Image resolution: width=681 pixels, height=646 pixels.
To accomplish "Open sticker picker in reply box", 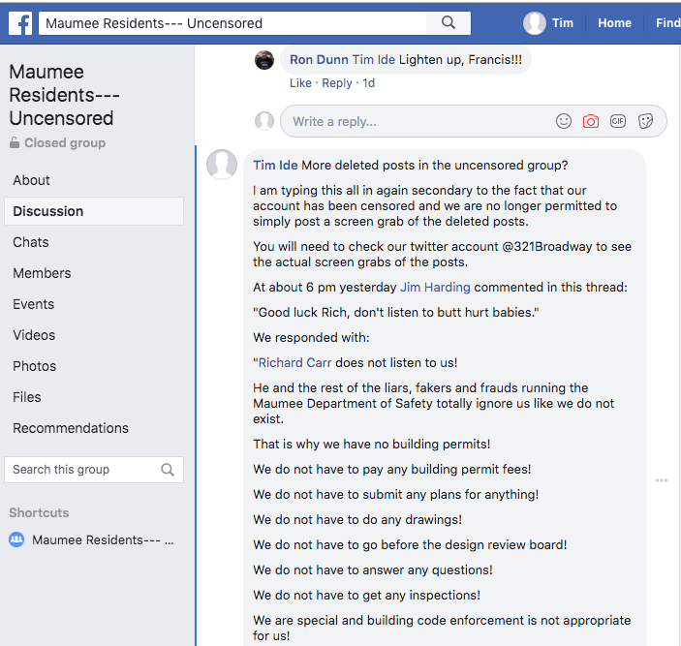I will (x=646, y=121).
